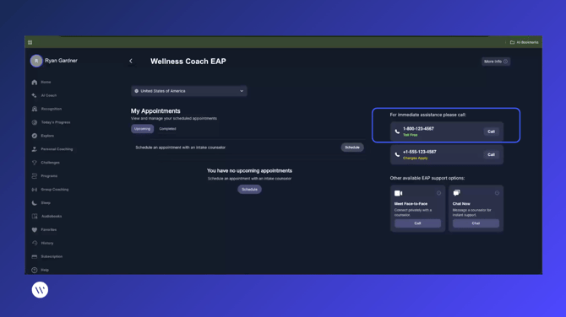Go back using the left chevron arrow
This screenshot has height=317, width=566.
click(131, 62)
